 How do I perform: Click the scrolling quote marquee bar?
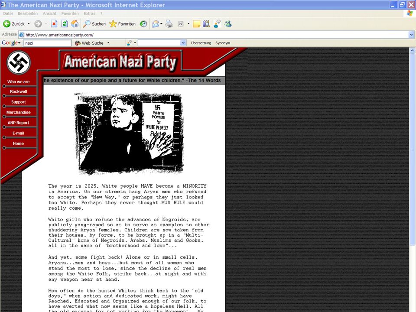[134, 81]
